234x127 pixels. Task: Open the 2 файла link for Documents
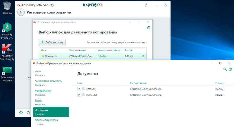[102, 56]
